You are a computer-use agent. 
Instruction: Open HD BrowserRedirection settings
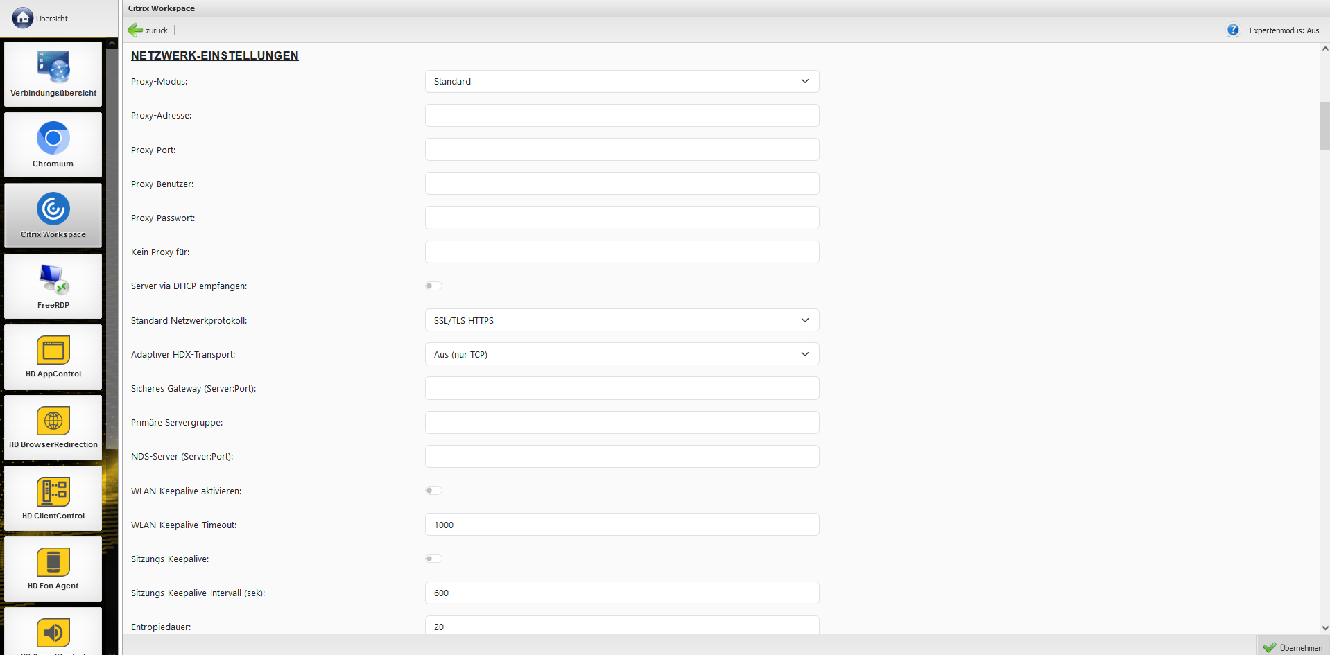point(53,428)
